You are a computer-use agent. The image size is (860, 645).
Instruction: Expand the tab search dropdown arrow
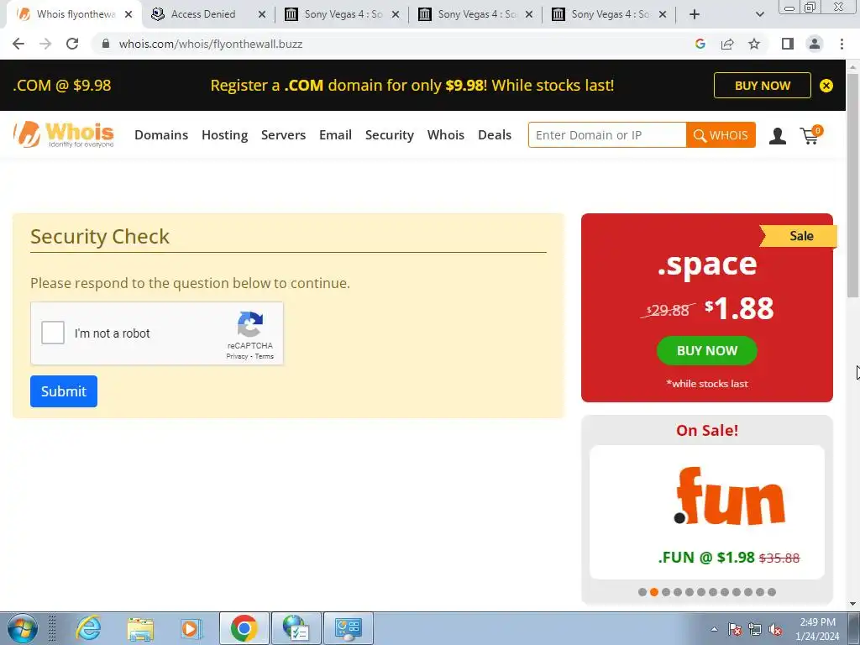pos(759,14)
